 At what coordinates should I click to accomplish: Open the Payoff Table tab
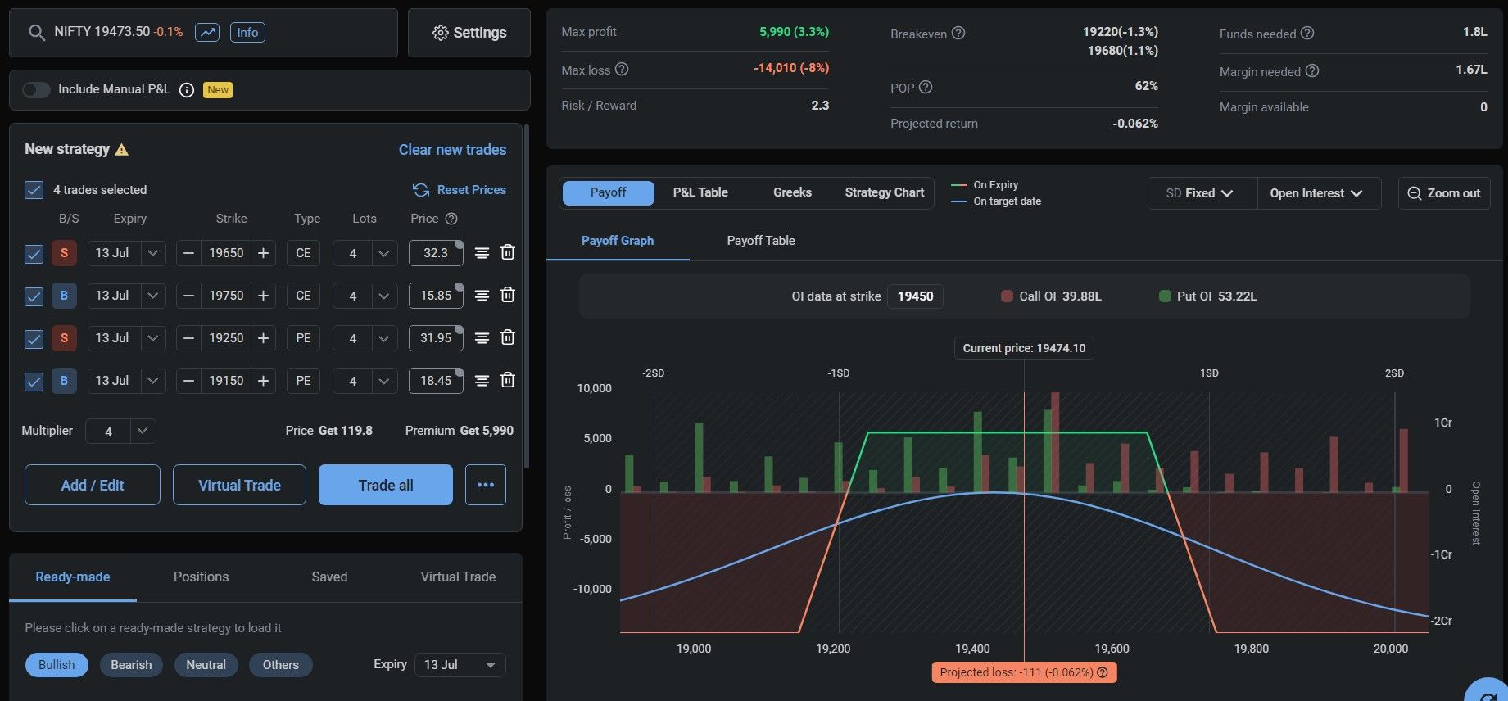761,241
